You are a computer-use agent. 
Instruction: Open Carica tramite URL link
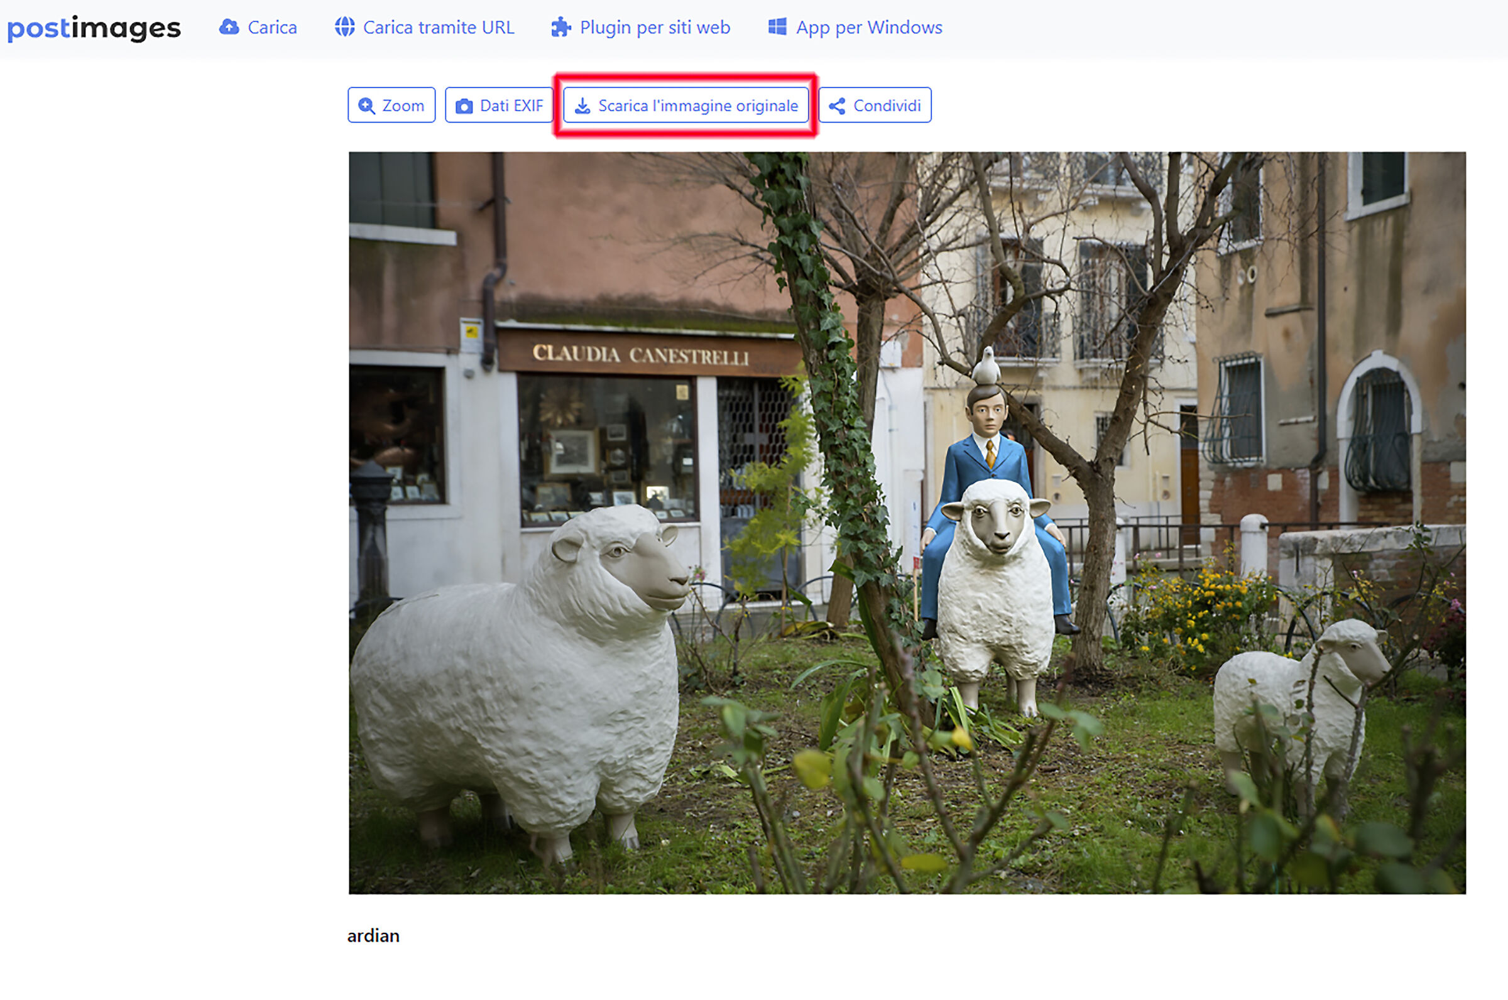[x=425, y=28]
